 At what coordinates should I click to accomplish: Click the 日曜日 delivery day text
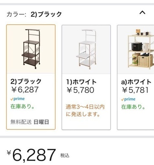pyautogui.click(x=41, y=122)
